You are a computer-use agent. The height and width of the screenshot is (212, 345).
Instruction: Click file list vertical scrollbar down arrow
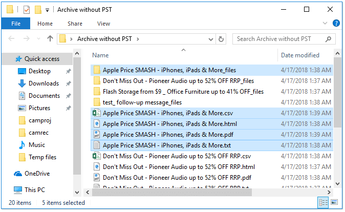pos(337,184)
